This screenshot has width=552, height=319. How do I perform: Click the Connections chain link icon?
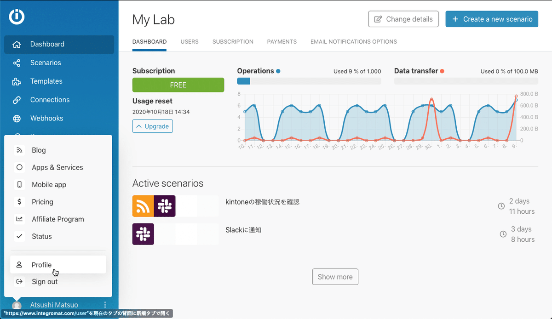click(x=17, y=100)
